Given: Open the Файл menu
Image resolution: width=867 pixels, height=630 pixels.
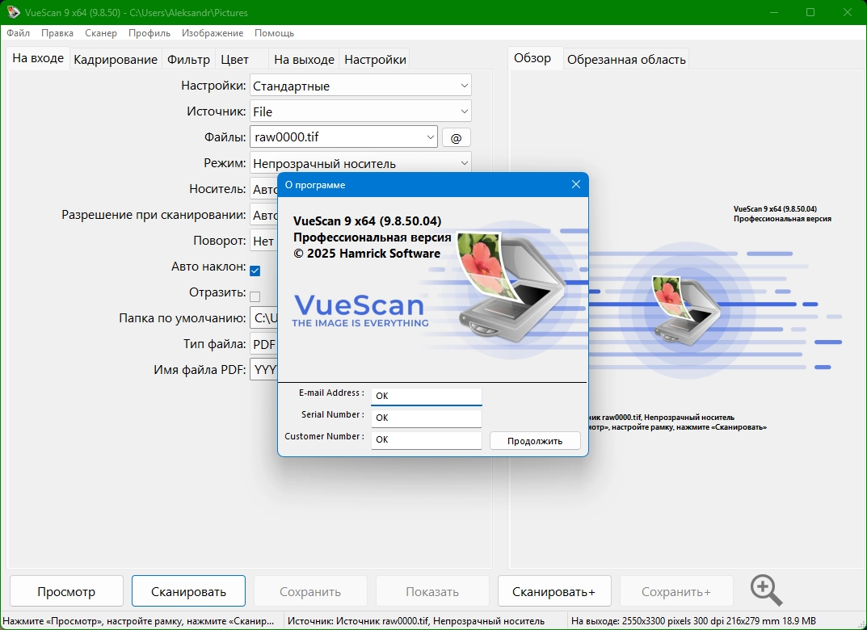Looking at the screenshot, I should point(19,32).
